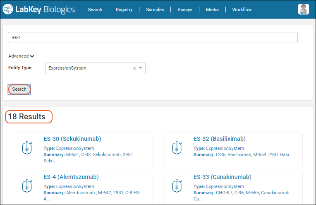
Task: Click the ES-4 Alemtuzumab bioreactor icon
Action: pos(27,186)
